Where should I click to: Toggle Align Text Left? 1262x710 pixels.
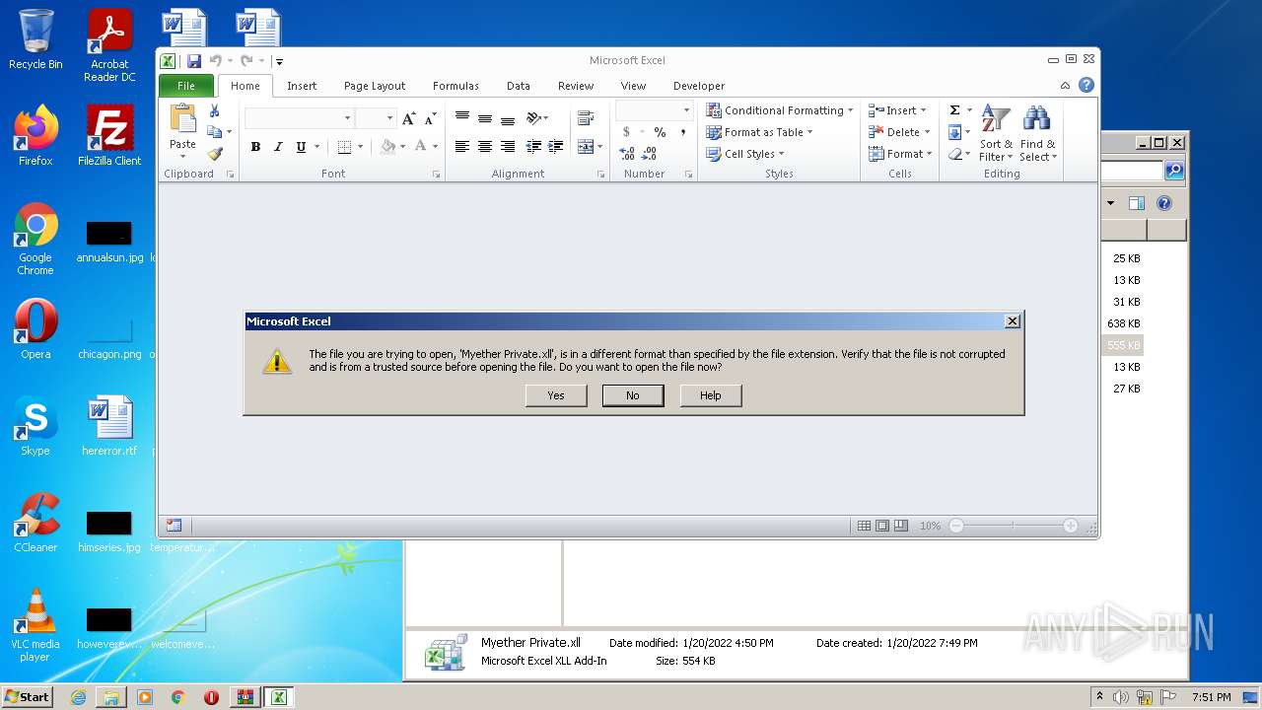click(461, 147)
